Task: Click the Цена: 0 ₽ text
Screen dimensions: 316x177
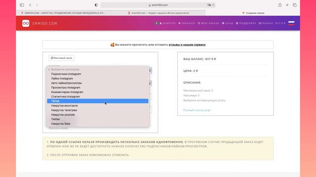Action: [191, 71]
